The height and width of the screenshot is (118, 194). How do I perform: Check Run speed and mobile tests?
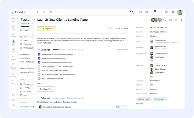(39, 78)
